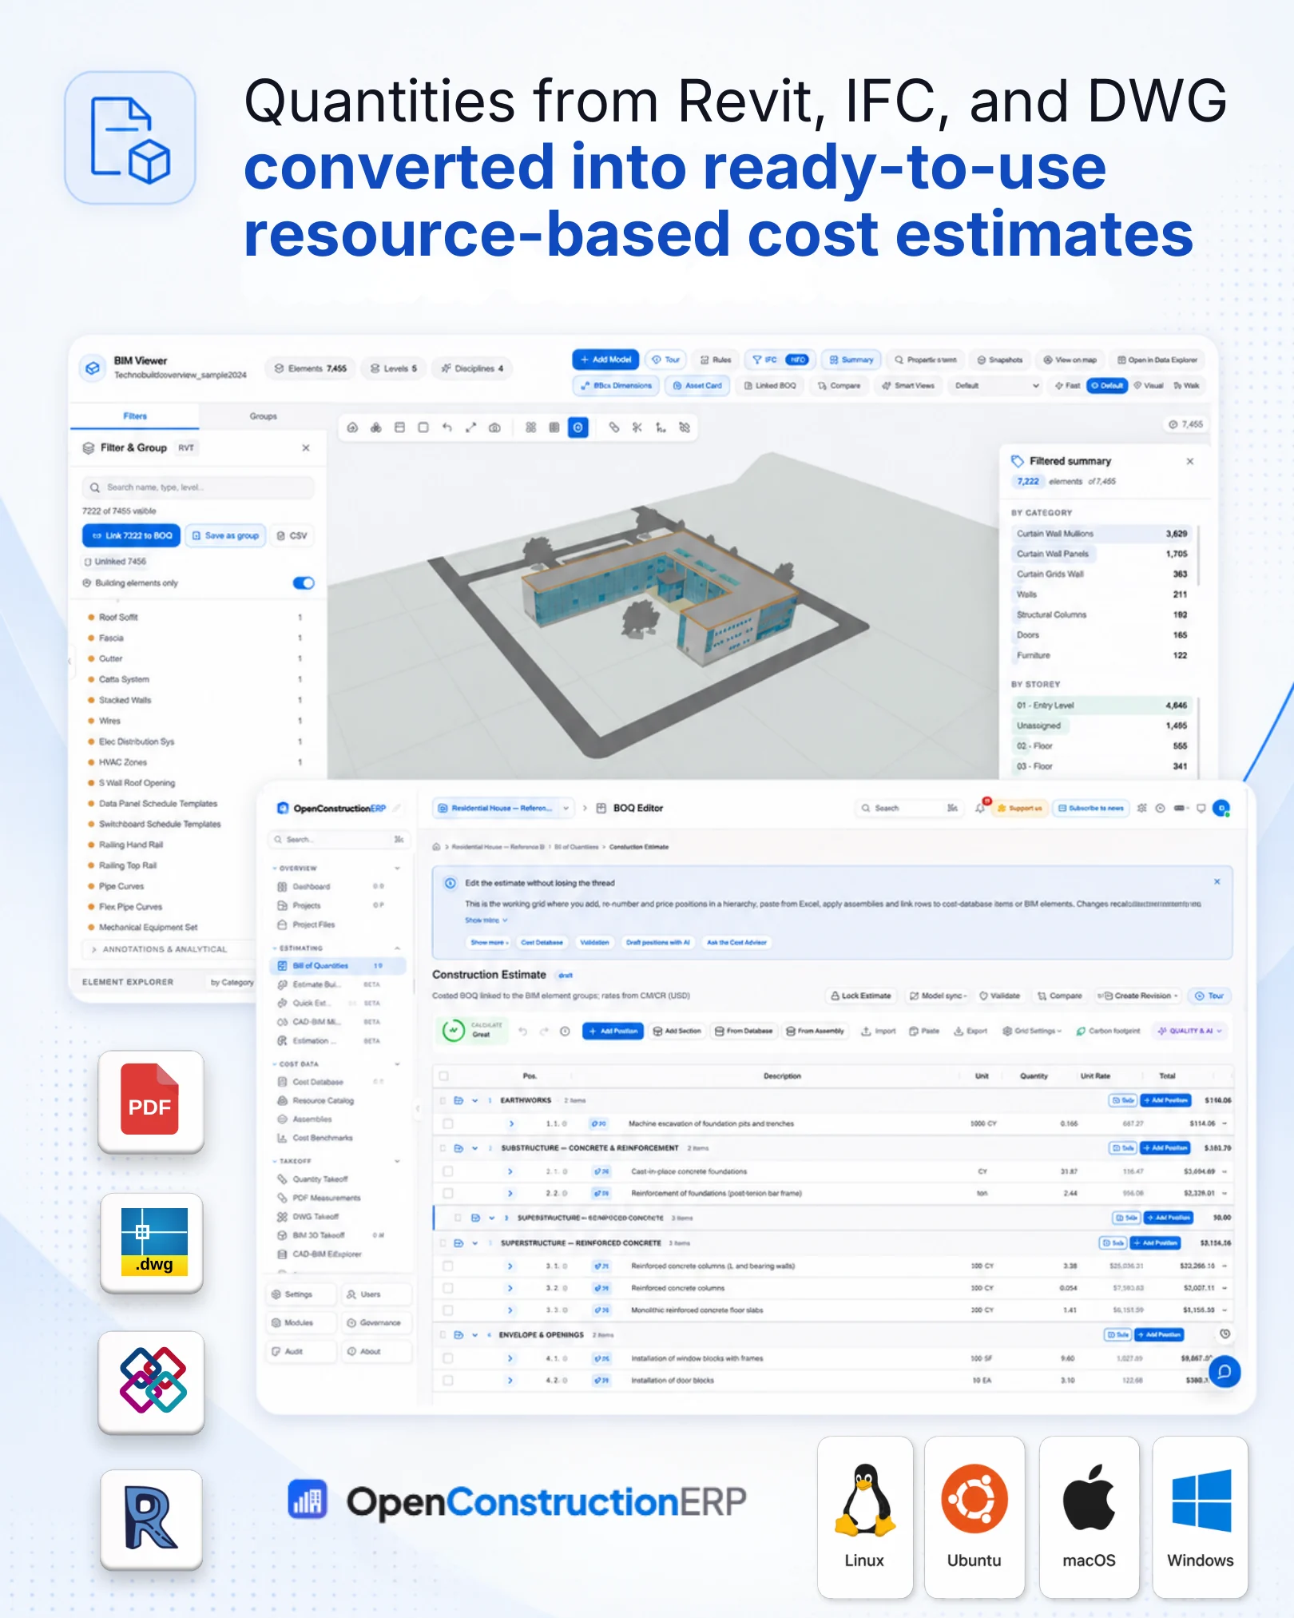Open the Asset Card button
This screenshot has height=1618, width=1294.
click(x=697, y=385)
